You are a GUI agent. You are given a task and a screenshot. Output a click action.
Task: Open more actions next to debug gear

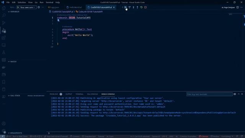pyautogui.click(x=42, y=7)
